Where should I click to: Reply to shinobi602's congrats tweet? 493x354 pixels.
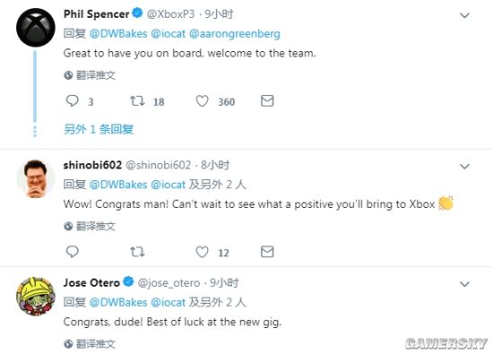coord(73,252)
